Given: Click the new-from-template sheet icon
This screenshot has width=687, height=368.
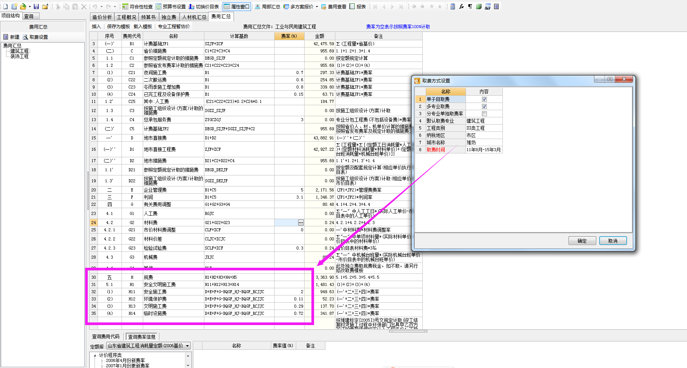Looking at the screenshot, I should [14, 6].
